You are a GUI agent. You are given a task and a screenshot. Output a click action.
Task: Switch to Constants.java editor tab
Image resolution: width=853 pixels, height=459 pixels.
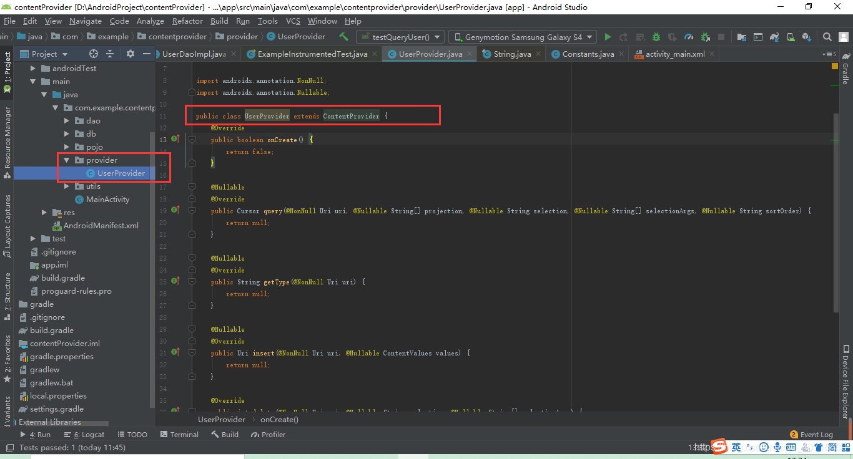click(x=588, y=54)
